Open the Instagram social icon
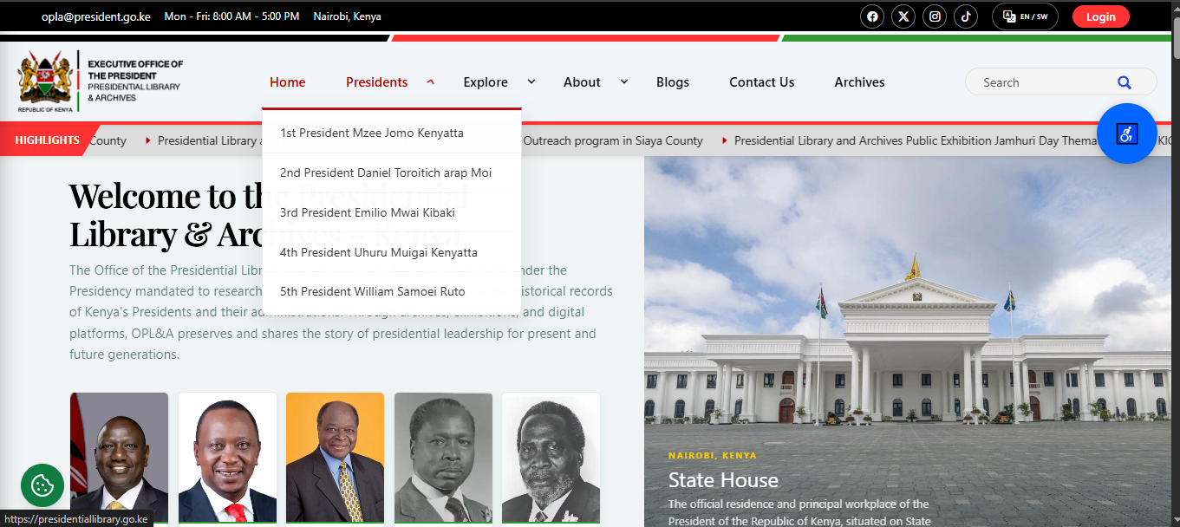 (x=935, y=16)
